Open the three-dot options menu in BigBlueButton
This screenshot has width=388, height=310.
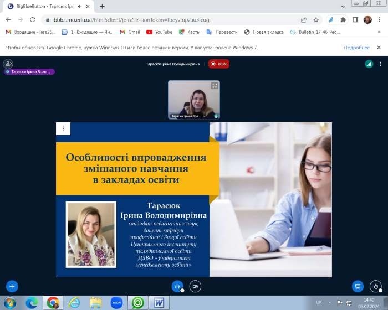tap(380, 64)
